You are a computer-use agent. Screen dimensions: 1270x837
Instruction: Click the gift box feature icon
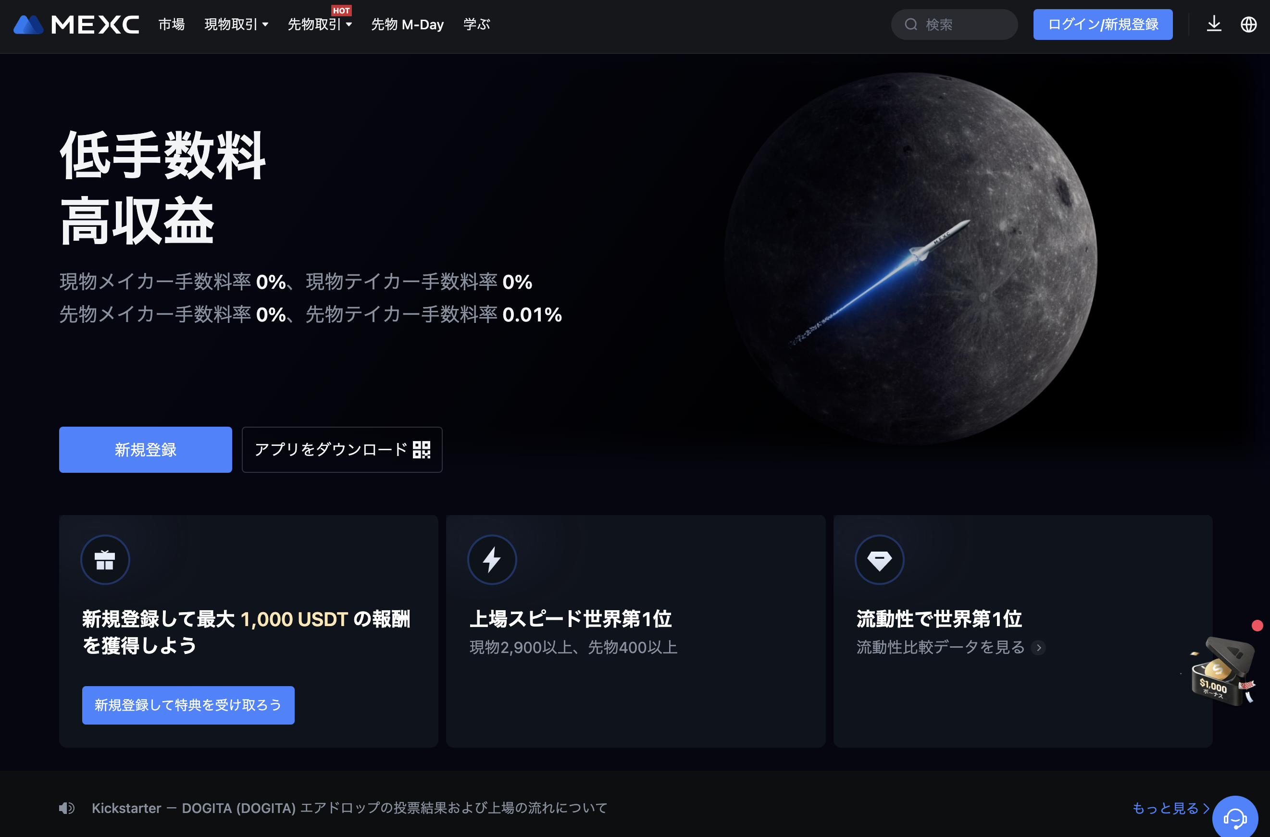coord(105,559)
